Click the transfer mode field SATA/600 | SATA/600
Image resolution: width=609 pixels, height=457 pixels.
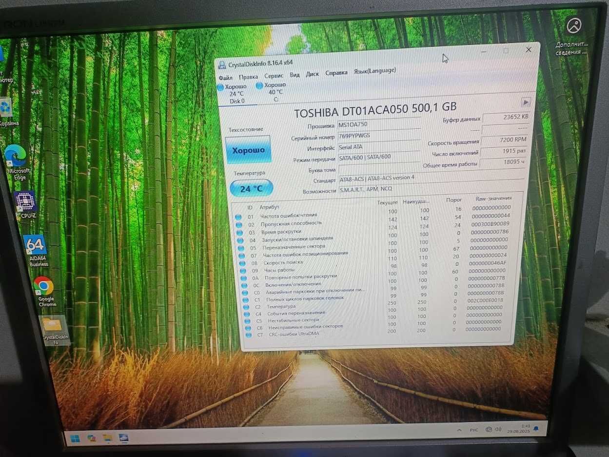378,157
